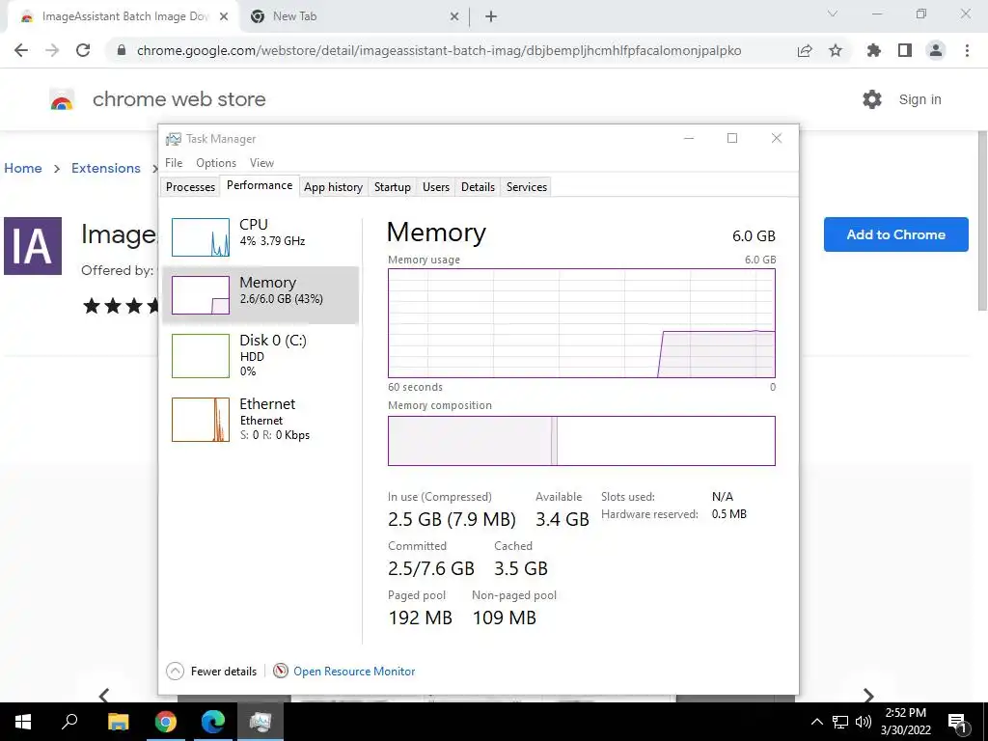The height and width of the screenshot is (741, 988).
Task: Select Disk 0 (C:) performance entry
Action: [261, 356]
